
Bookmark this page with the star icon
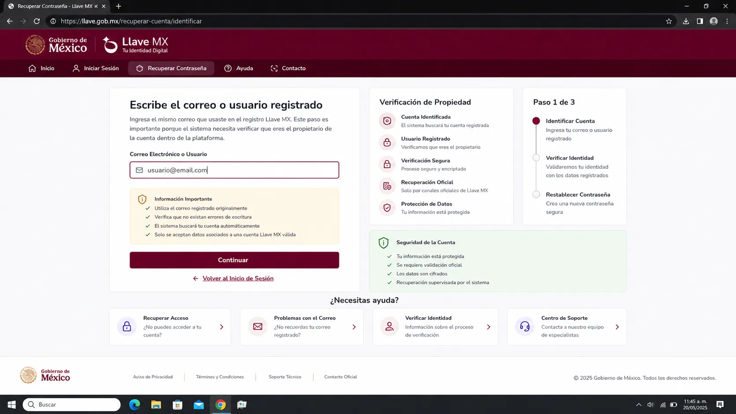coord(669,21)
